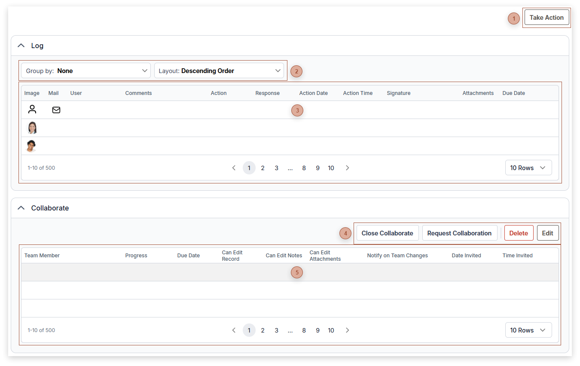Collapse the Log section

[21, 46]
